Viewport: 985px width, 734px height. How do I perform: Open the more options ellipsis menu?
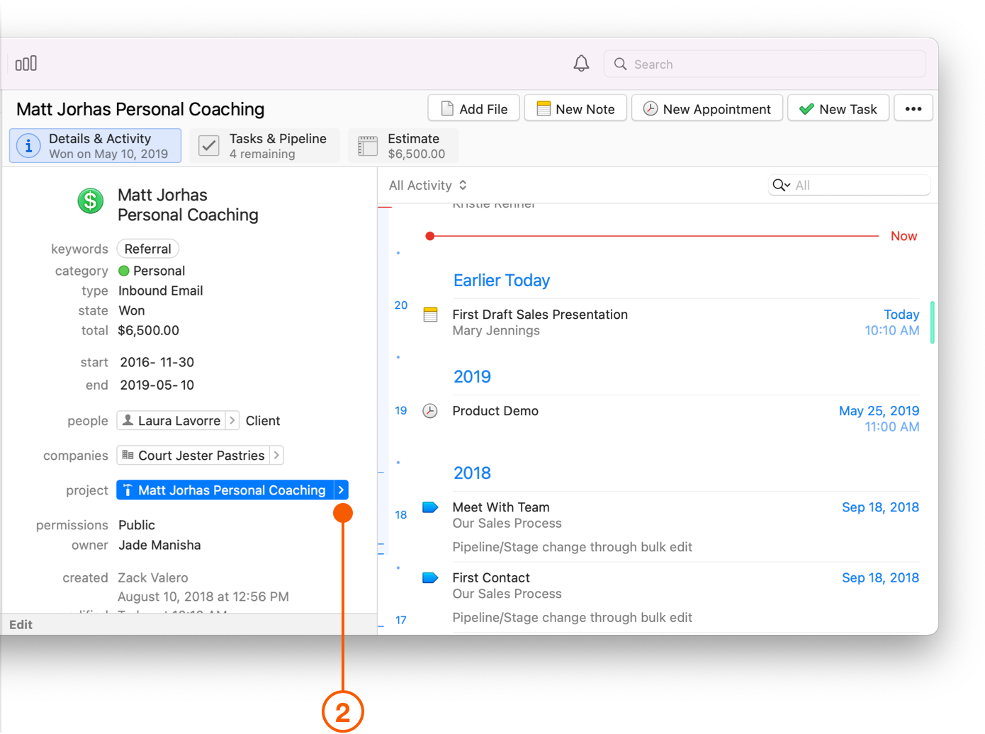point(913,108)
